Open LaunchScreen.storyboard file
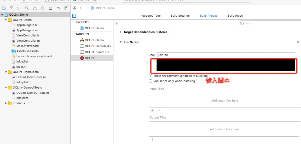 tap(34, 56)
